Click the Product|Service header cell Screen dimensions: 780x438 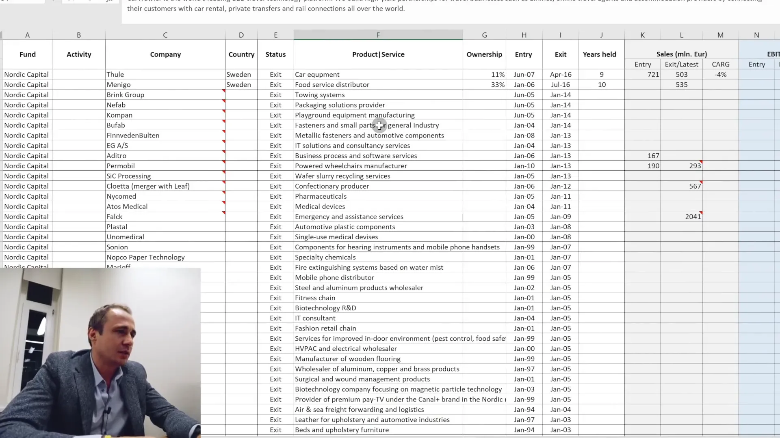click(x=378, y=54)
